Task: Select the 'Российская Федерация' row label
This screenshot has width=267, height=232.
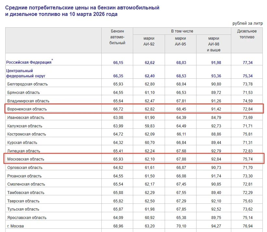Action: tap(29, 62)
